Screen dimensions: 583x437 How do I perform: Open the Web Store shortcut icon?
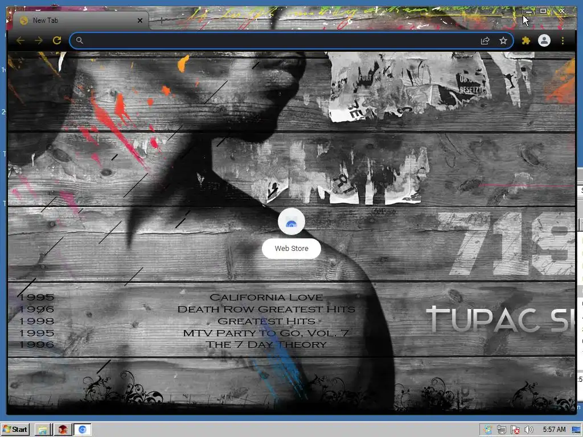291,222
